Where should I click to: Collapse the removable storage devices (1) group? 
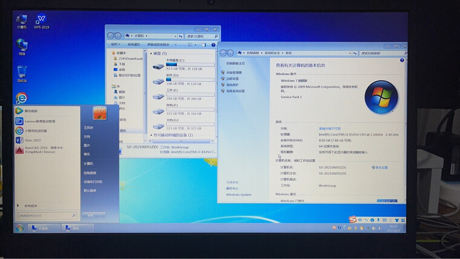(x=151, y=135)
